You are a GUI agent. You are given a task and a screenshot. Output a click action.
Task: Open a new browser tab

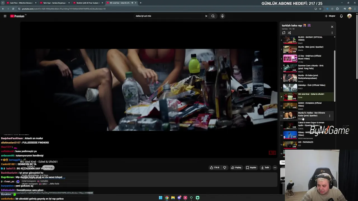coord(140,3)
